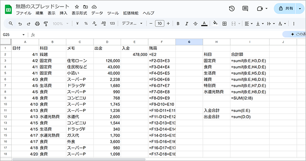
Task: Open the merge cells tool
Action: 233,24
